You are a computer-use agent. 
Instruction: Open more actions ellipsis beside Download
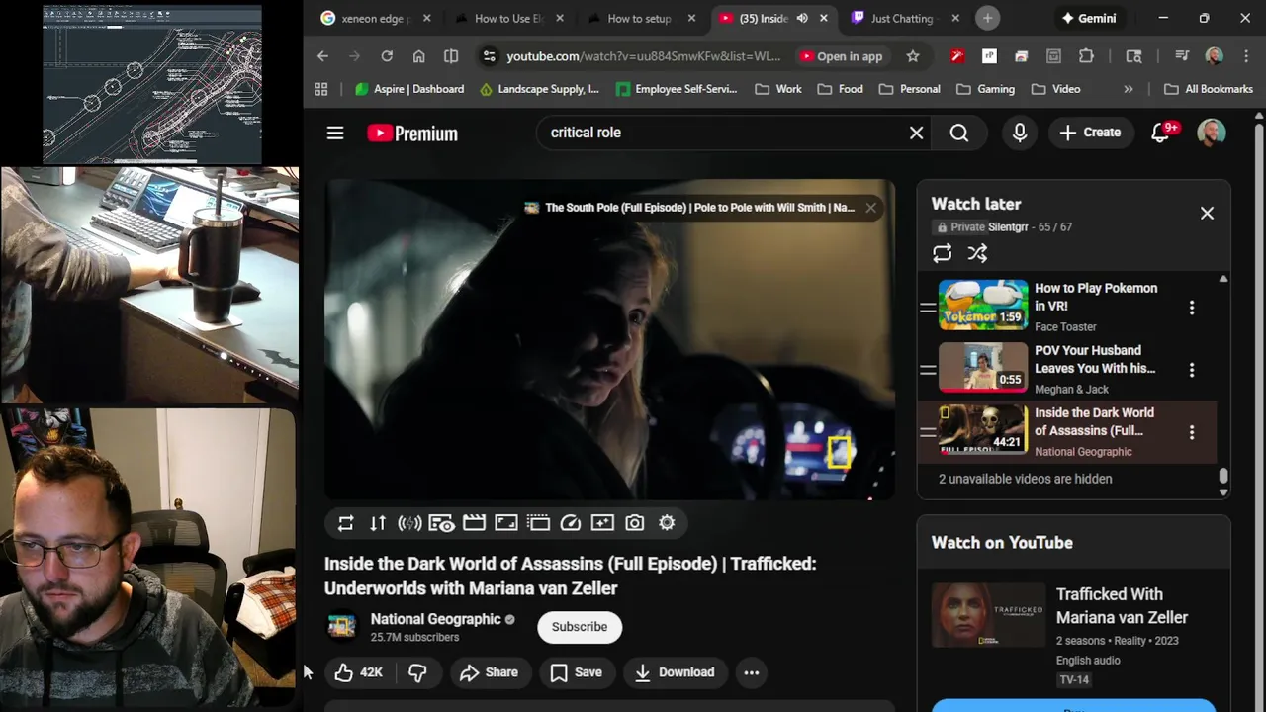[x=752, y=672]
